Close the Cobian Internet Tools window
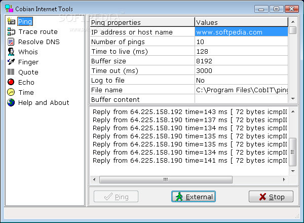Image resolution: width=304 pixels, height=223 pixels. [x=291, y=9]
